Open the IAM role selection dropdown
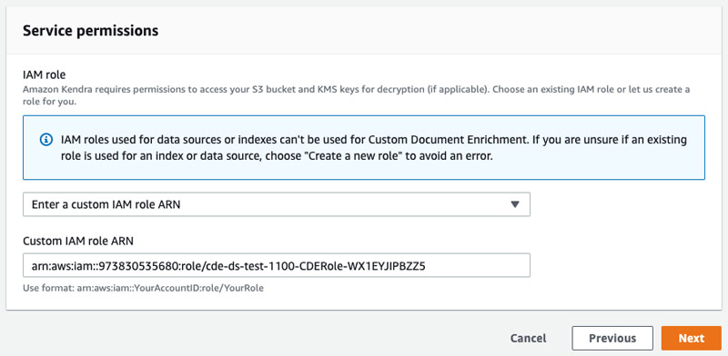The height and width of the screenshot is (356, 728). click(277, 204)
